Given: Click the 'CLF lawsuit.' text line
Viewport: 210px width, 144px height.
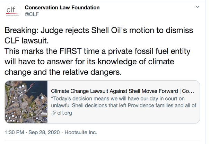Looking at the screenshot, I should pos(26,41).
